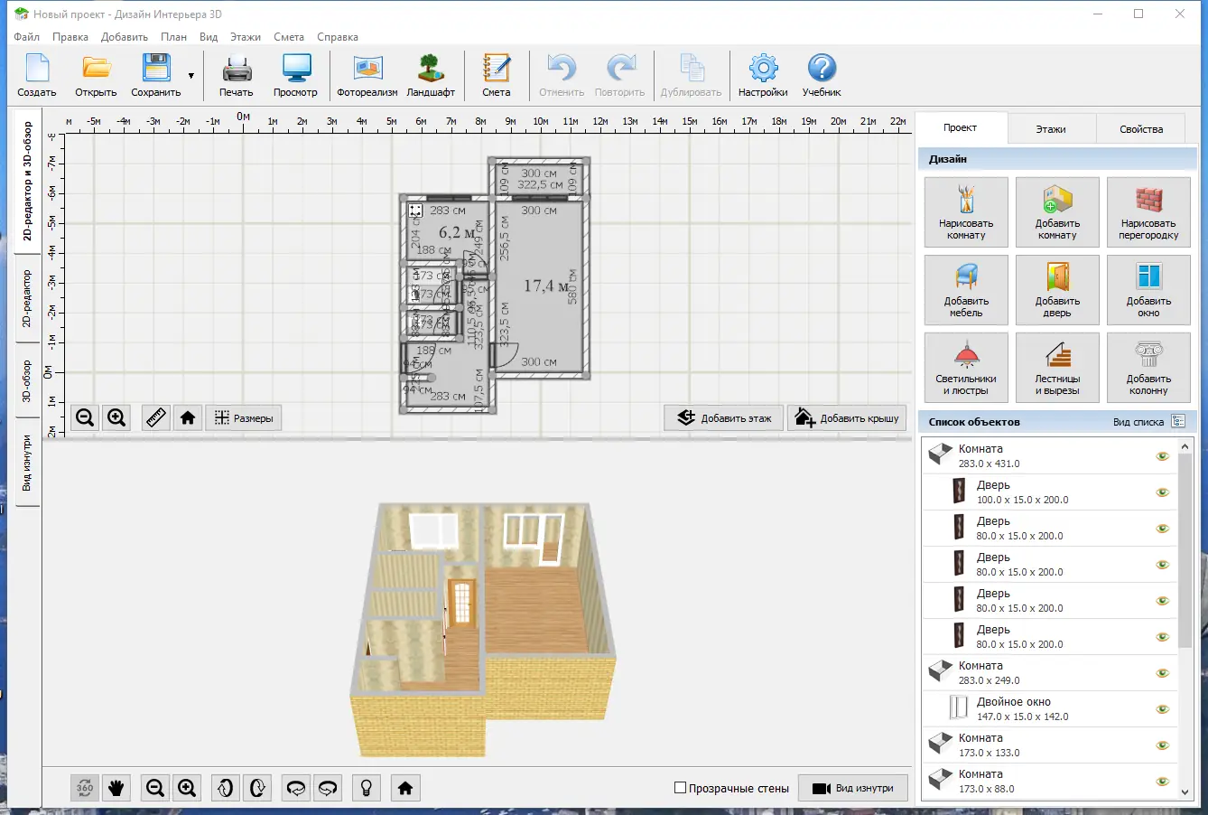Hide the Двойное окно object via eye icon

[x=1163, y=709]
